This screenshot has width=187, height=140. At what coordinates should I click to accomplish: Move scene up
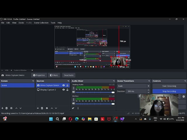click(x=16, y=108)
